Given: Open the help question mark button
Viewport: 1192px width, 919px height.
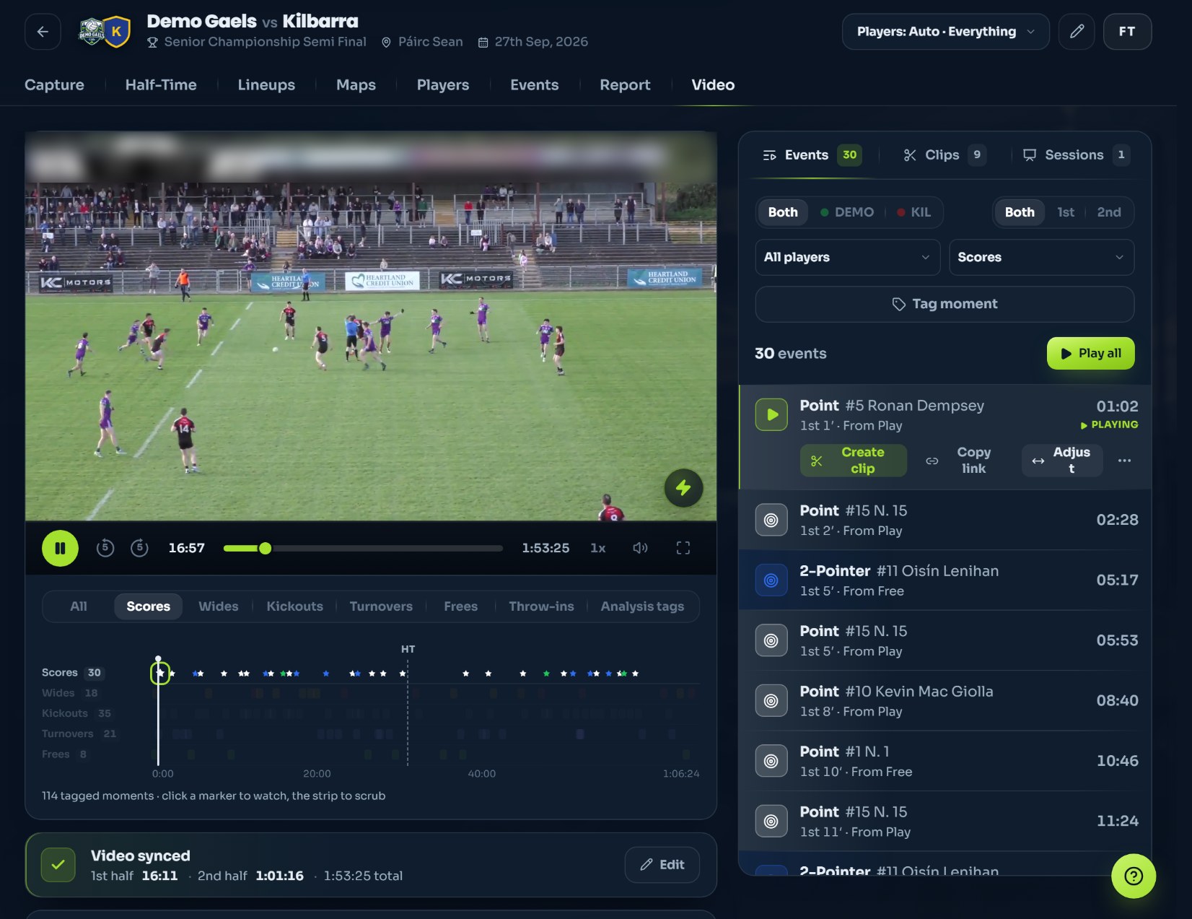Looking at the screenshot, I should 1134,876.
